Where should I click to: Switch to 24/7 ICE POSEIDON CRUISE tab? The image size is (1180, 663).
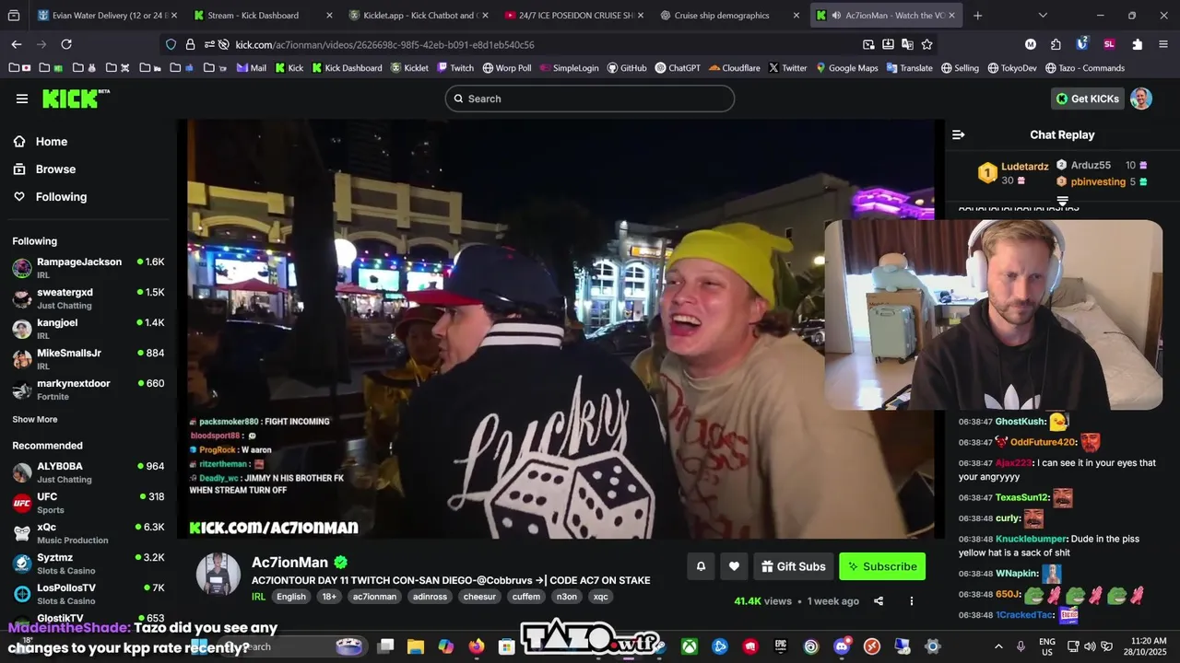coord(576,15)
